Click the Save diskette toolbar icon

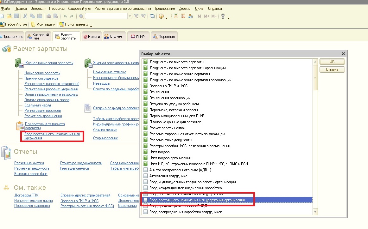point(16,16)
